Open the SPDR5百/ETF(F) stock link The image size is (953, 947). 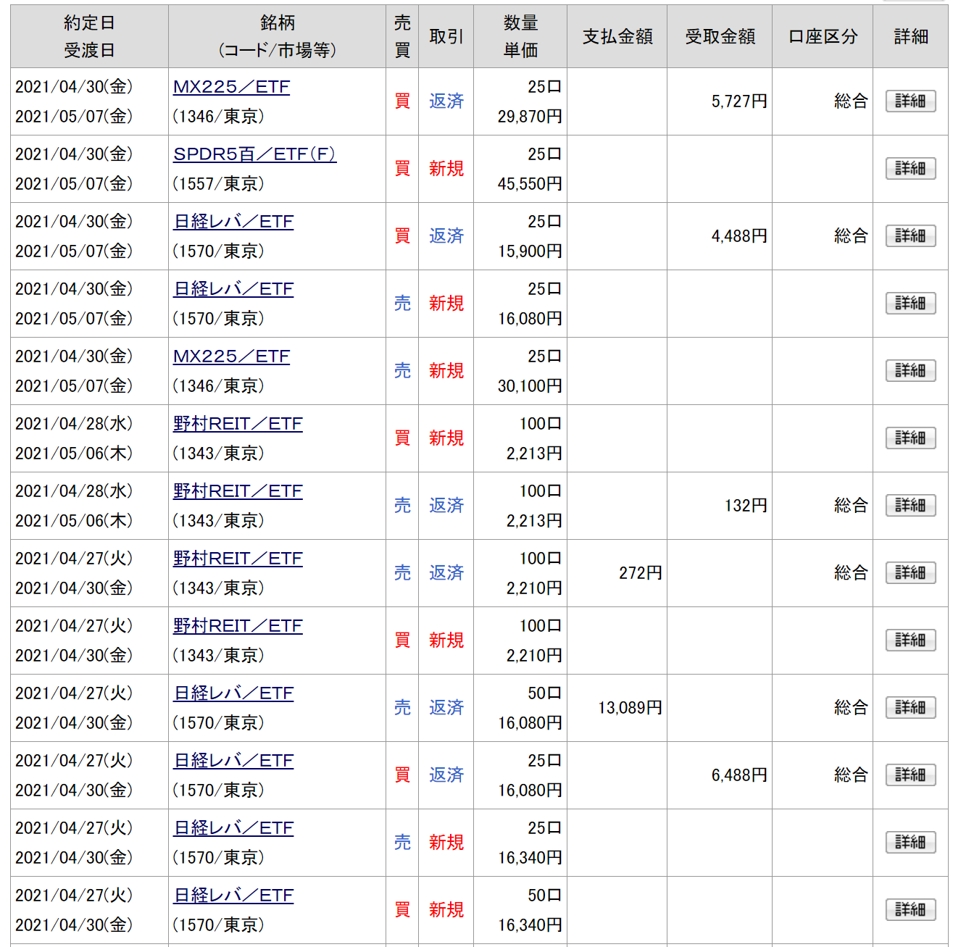click(254, 154)
